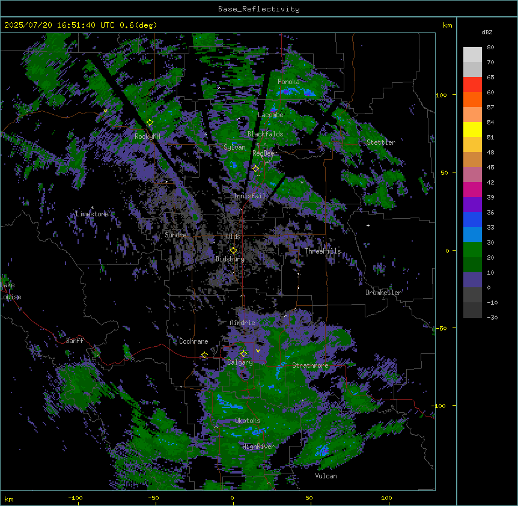This screenshot has height=506, width=518.
Task: Click the Lacombe city label
Action: click(x=270, y=115)
